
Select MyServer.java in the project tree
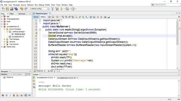click(x=20, y=34)
